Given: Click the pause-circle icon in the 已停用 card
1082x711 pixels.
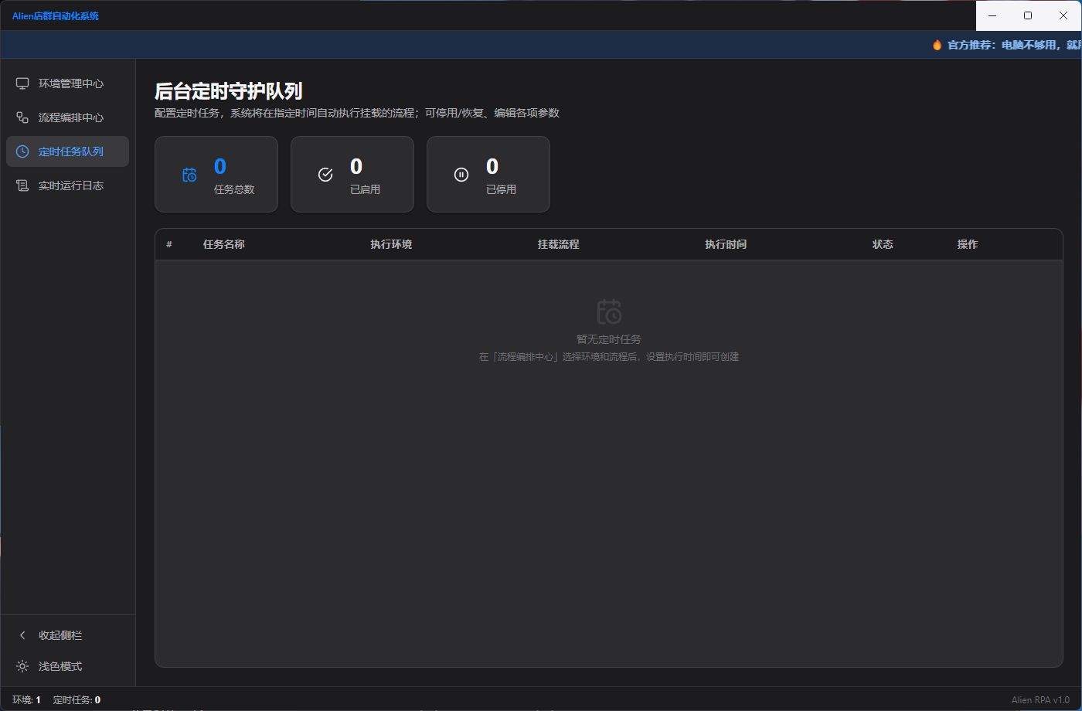Looking at the screenshot, I should 461,175.
